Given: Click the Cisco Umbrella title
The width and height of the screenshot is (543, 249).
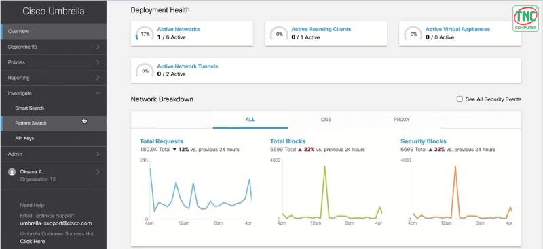Looking at the screenshot, I should click(54, 11).
